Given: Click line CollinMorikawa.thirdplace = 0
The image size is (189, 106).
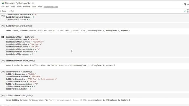Looking at the screenshot, I should (x=20, y=86).
